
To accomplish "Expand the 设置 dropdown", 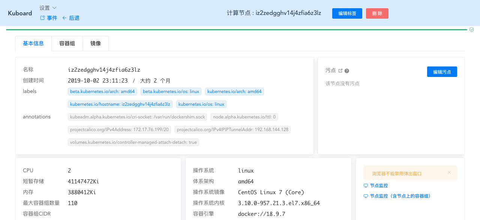I will click(44, 7).
